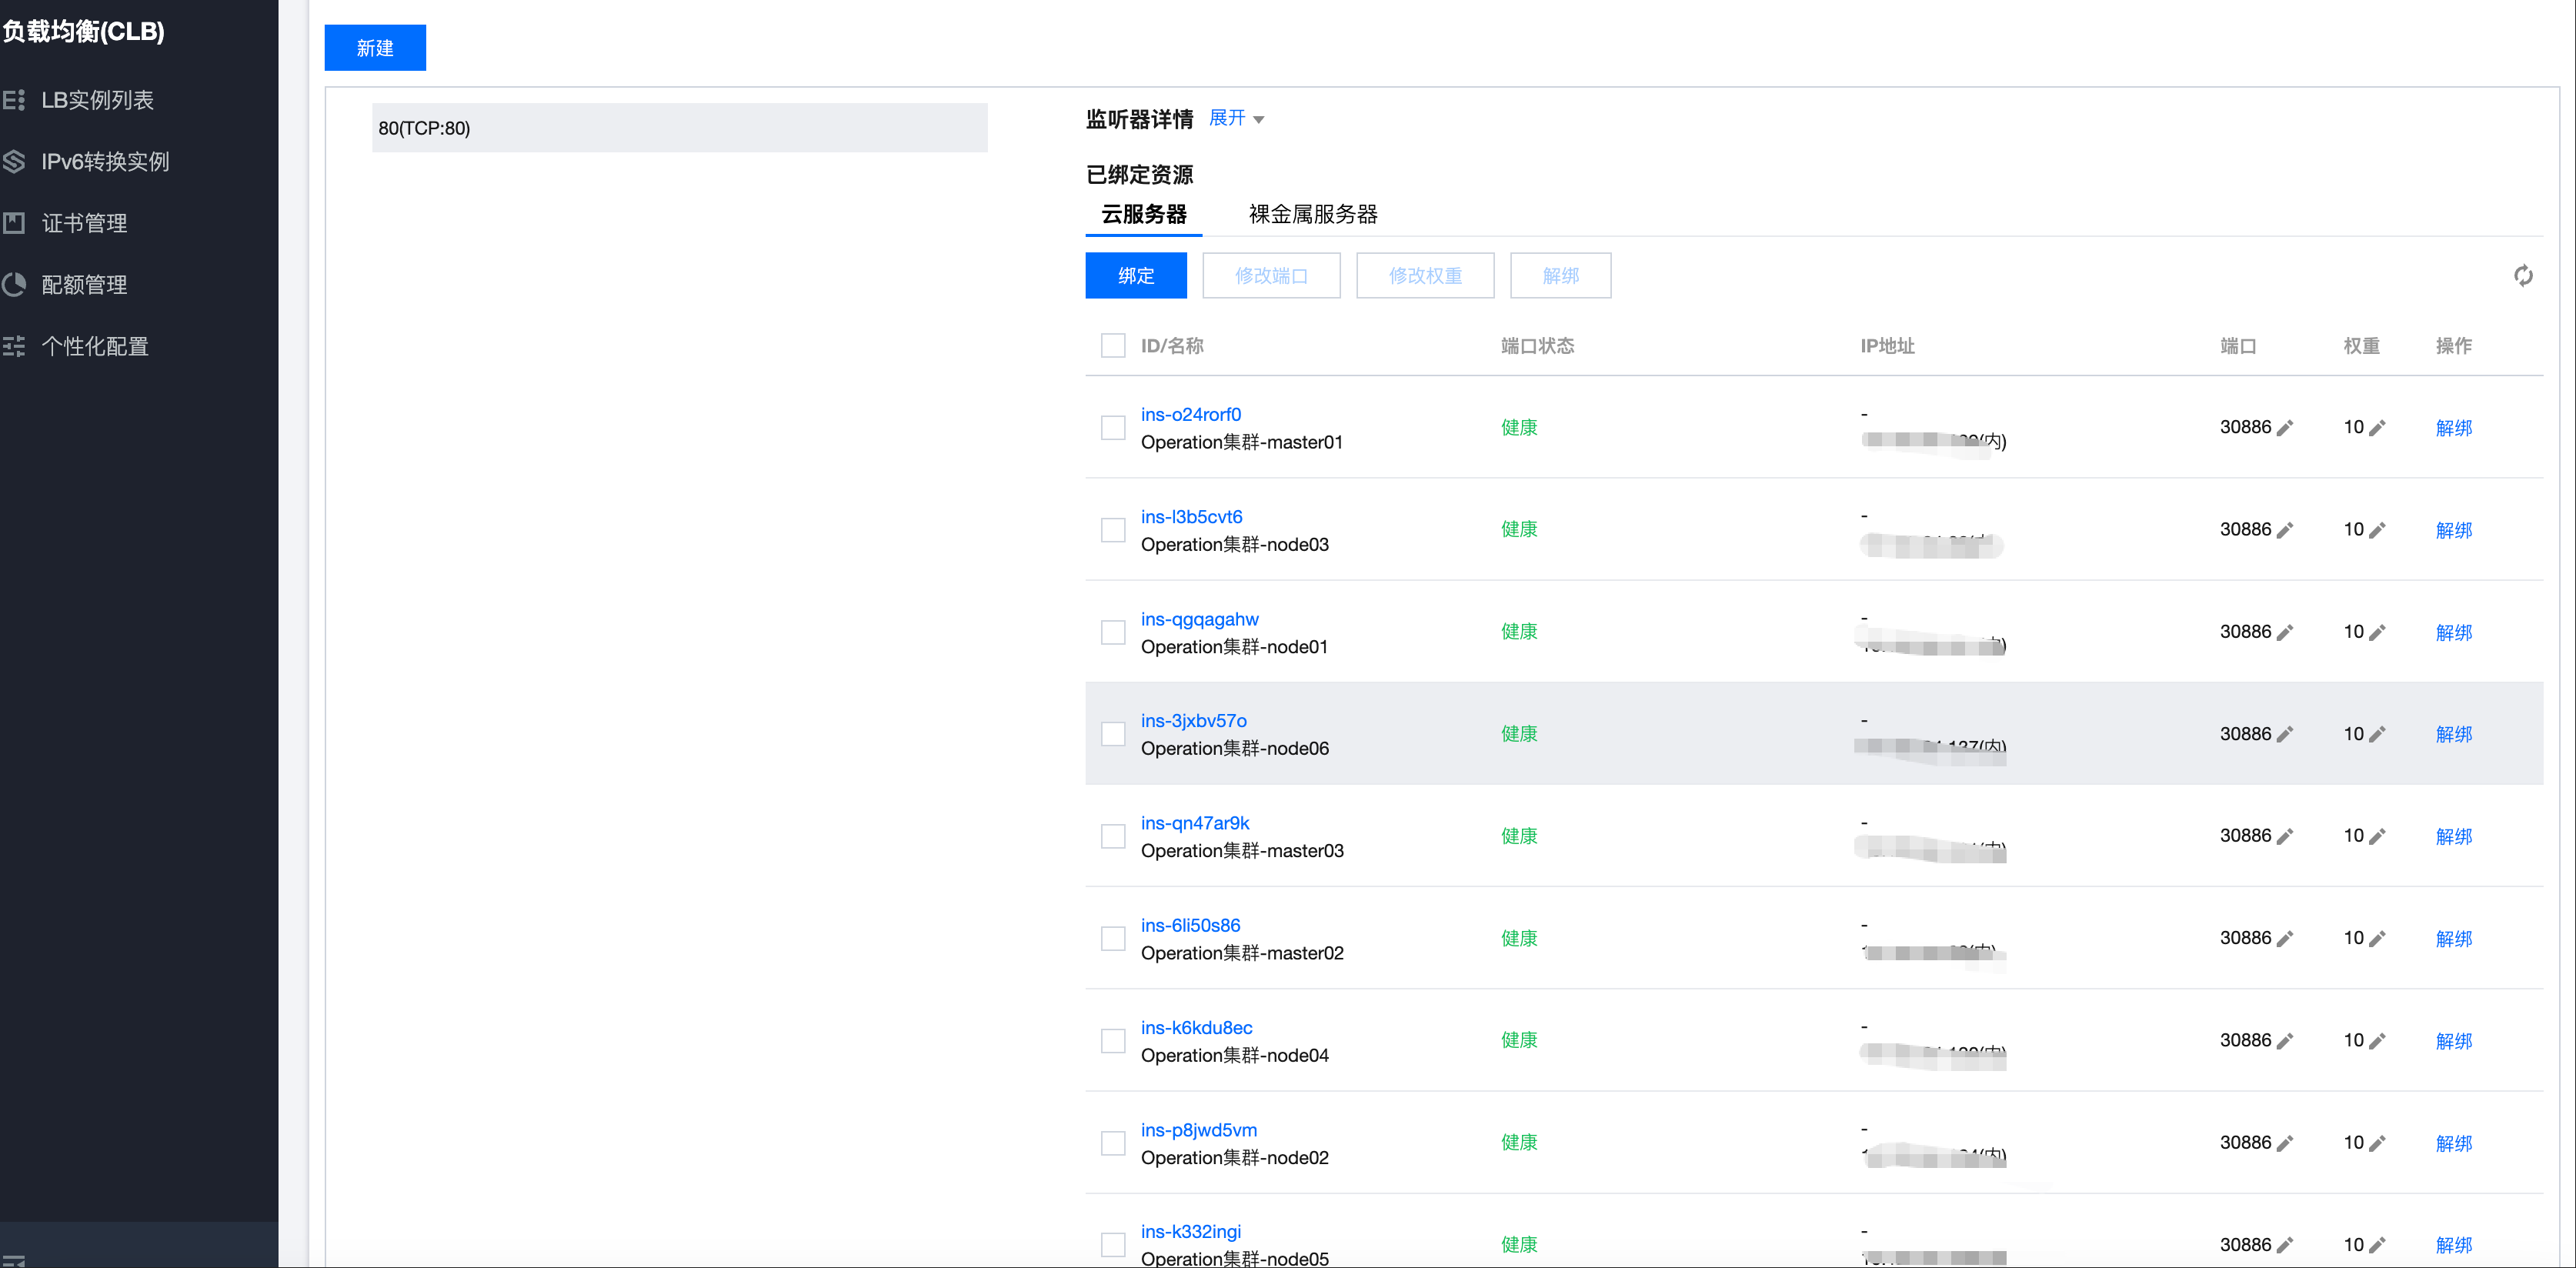The height and width of the screenshot is (1268, 2576).
Task: Check the box for ins-o24rorf0
Action: [1113, 428]
